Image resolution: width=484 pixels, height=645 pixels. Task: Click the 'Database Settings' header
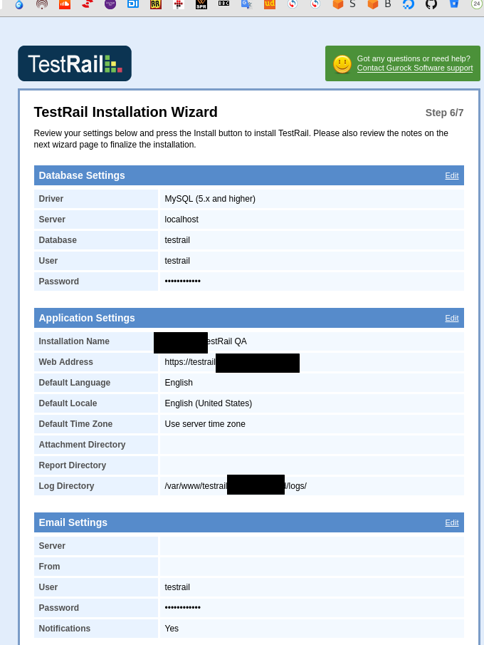pos(82,175)
